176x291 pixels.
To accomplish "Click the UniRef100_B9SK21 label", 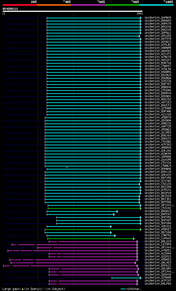I will 158,266.
